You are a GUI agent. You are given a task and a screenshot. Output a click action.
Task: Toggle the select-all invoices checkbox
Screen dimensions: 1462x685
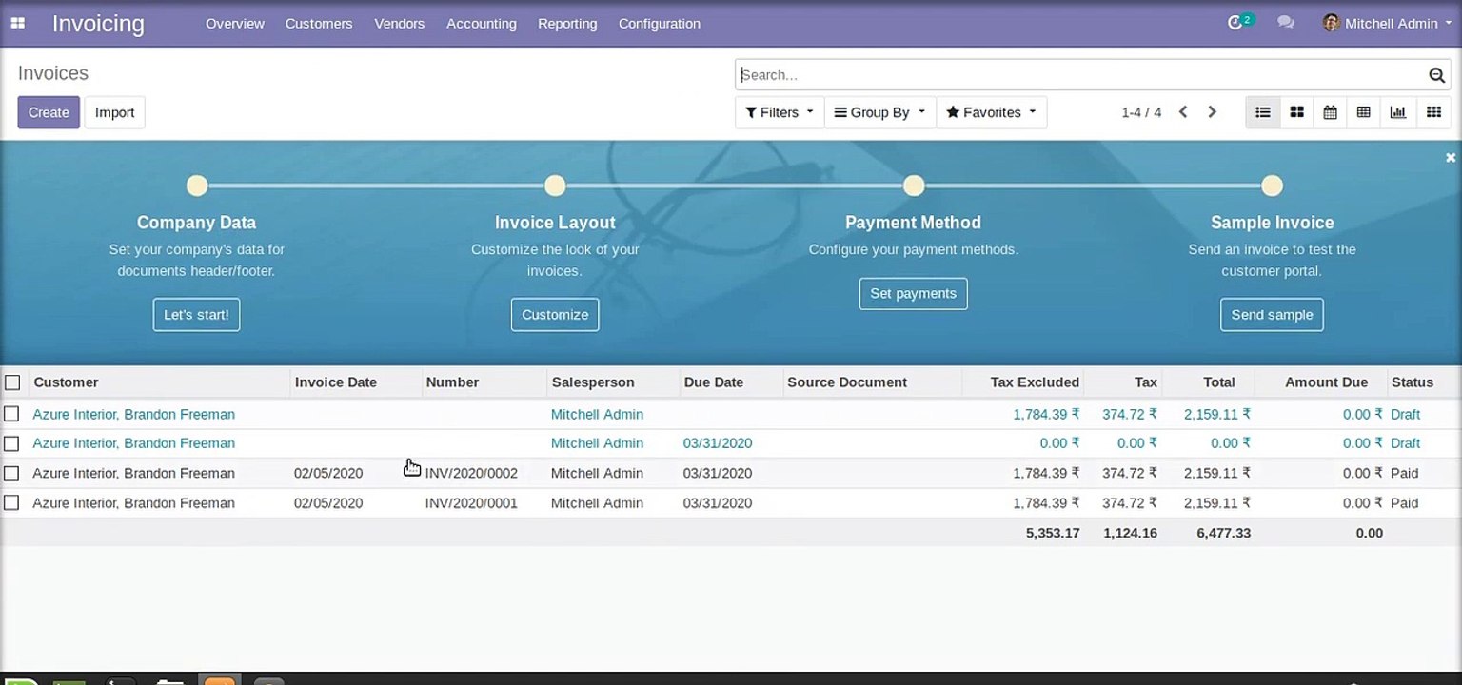pos(12,382)
